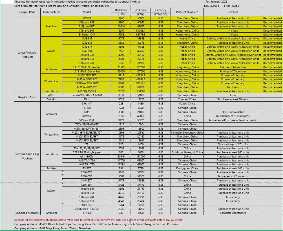Click model cell "S19pro 105T"
Viewport: 283px width, 231px height.
pyautogui.click(x=87, y=120)
